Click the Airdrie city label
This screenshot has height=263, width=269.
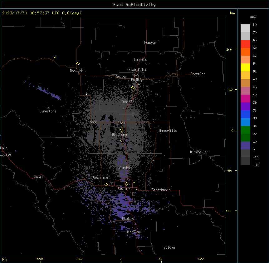(126, 168)
